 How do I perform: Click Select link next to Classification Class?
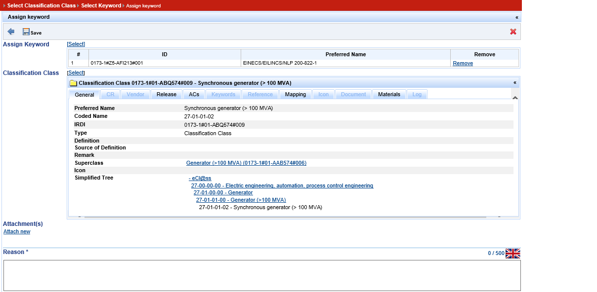(76, 73)
